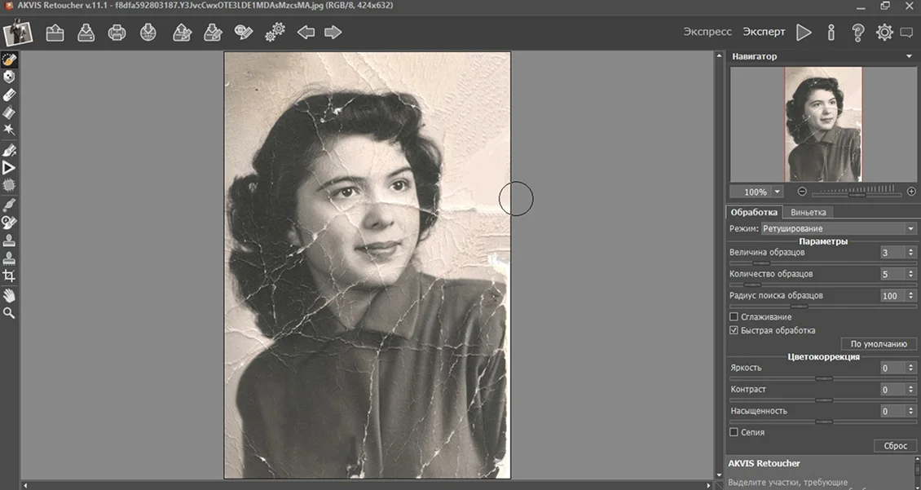Click the Print image icon
The width and height of the screenshot is (921, 490).
(117, 33)
